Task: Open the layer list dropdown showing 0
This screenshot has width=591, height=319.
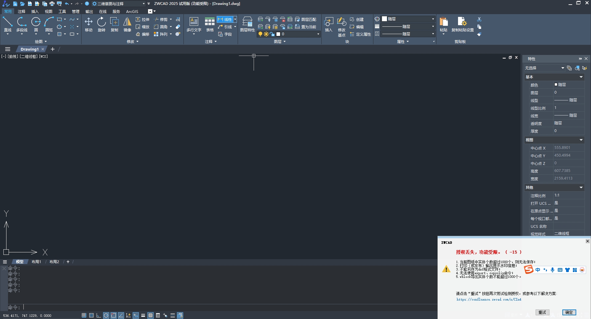Action: pyautogui.click(x=288, y=34)
